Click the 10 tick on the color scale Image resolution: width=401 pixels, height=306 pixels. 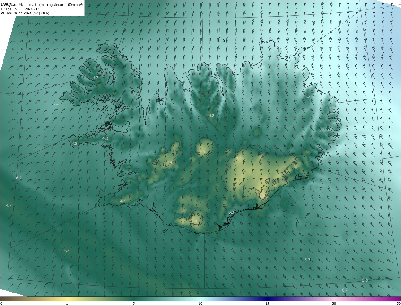click(200, 303)
